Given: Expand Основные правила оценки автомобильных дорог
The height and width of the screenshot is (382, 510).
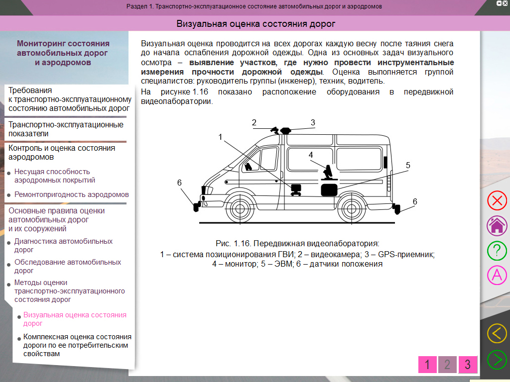Looking at the screenshot, I should (x=56, y=219).
